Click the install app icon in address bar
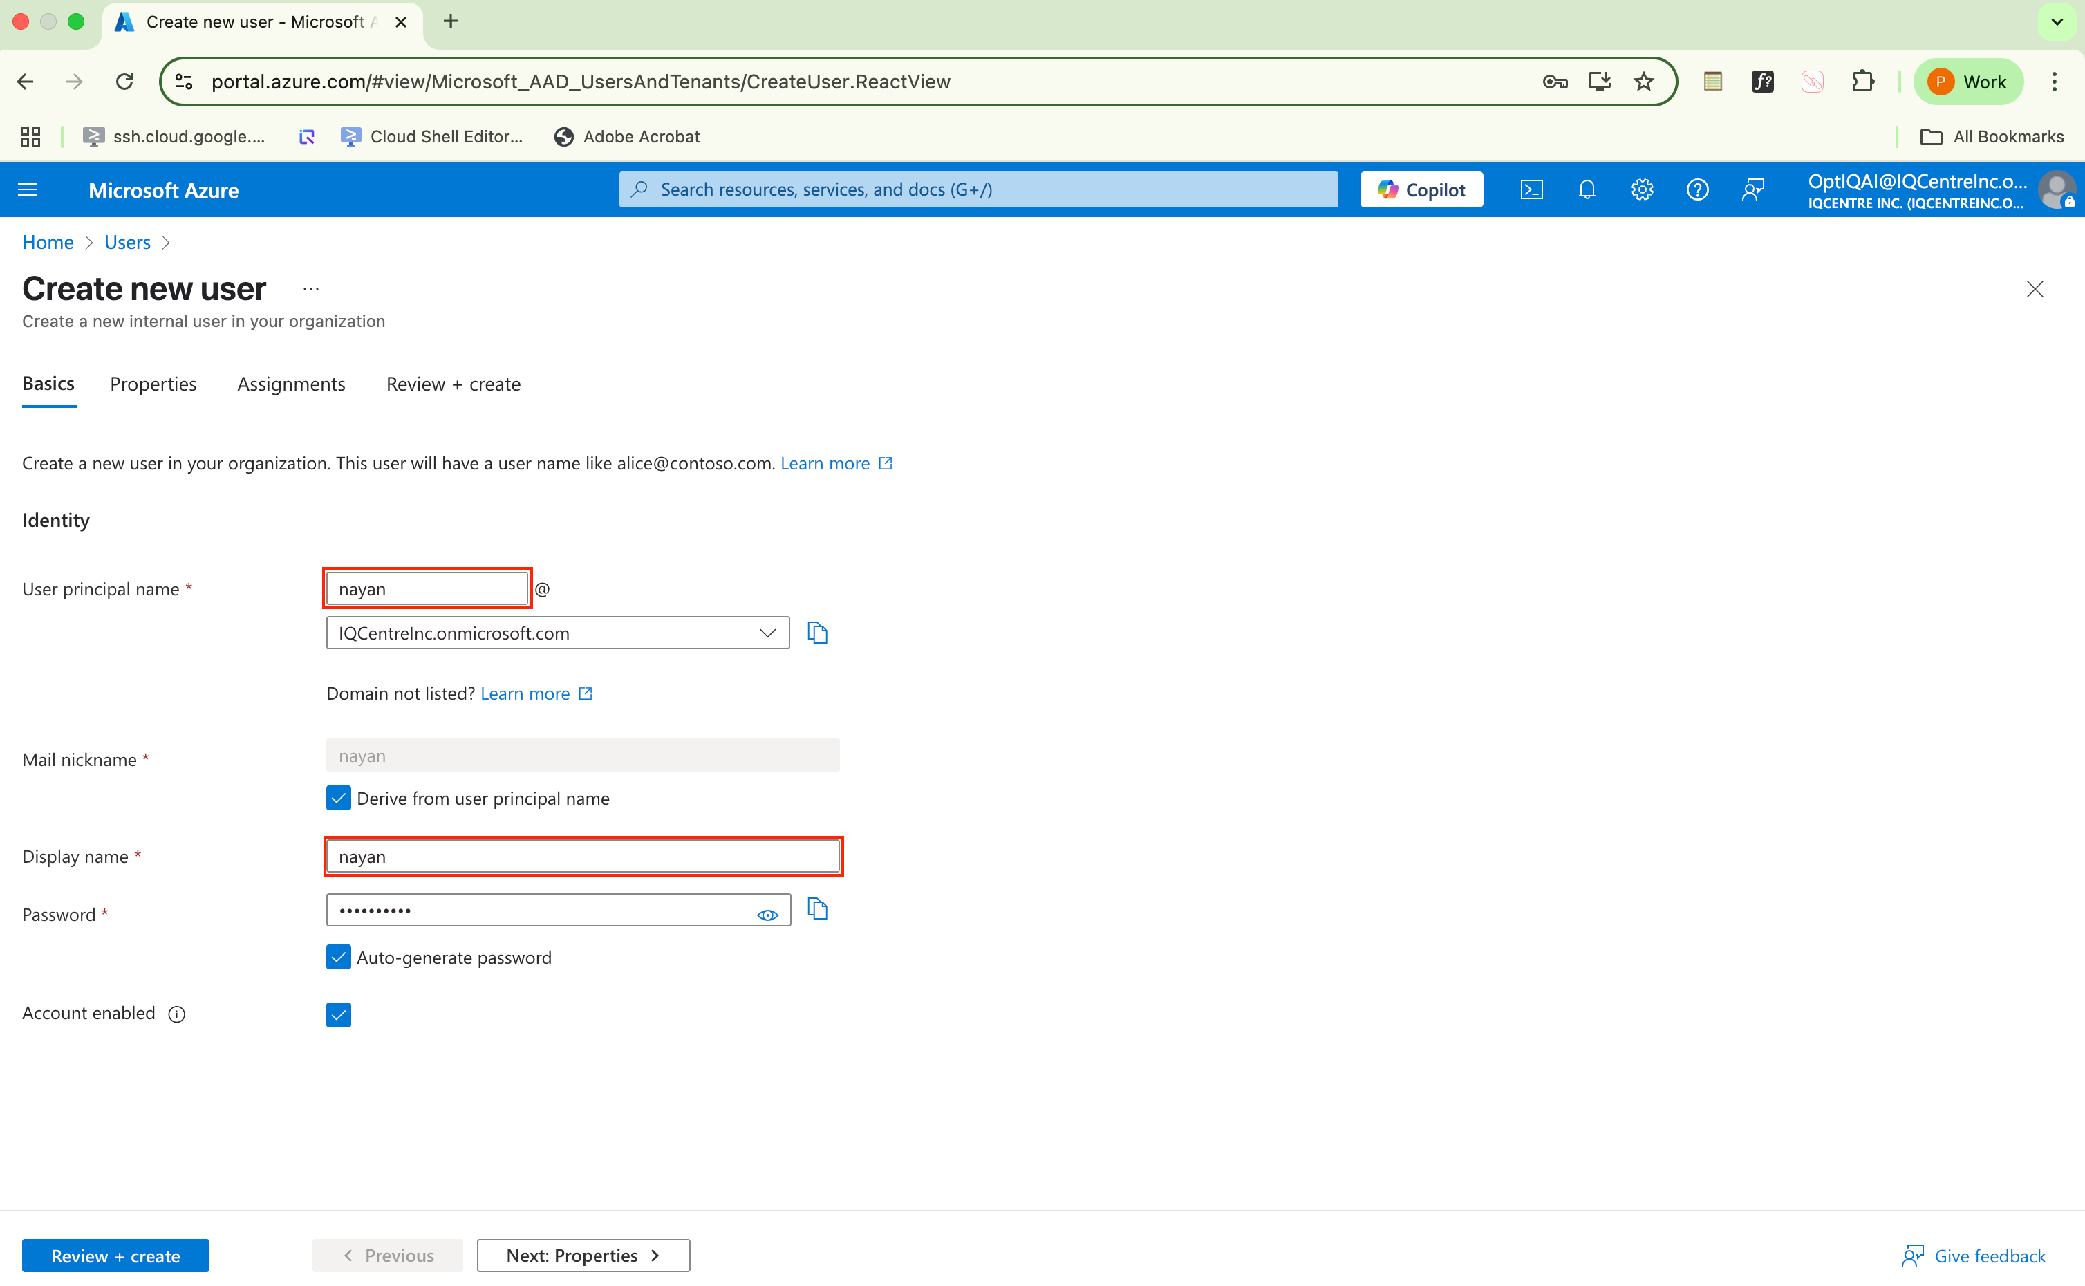 1600,82
